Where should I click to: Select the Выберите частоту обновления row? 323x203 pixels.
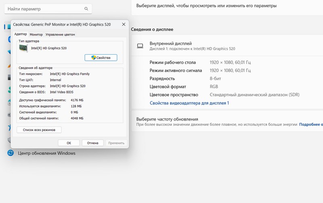pos(167,119)
